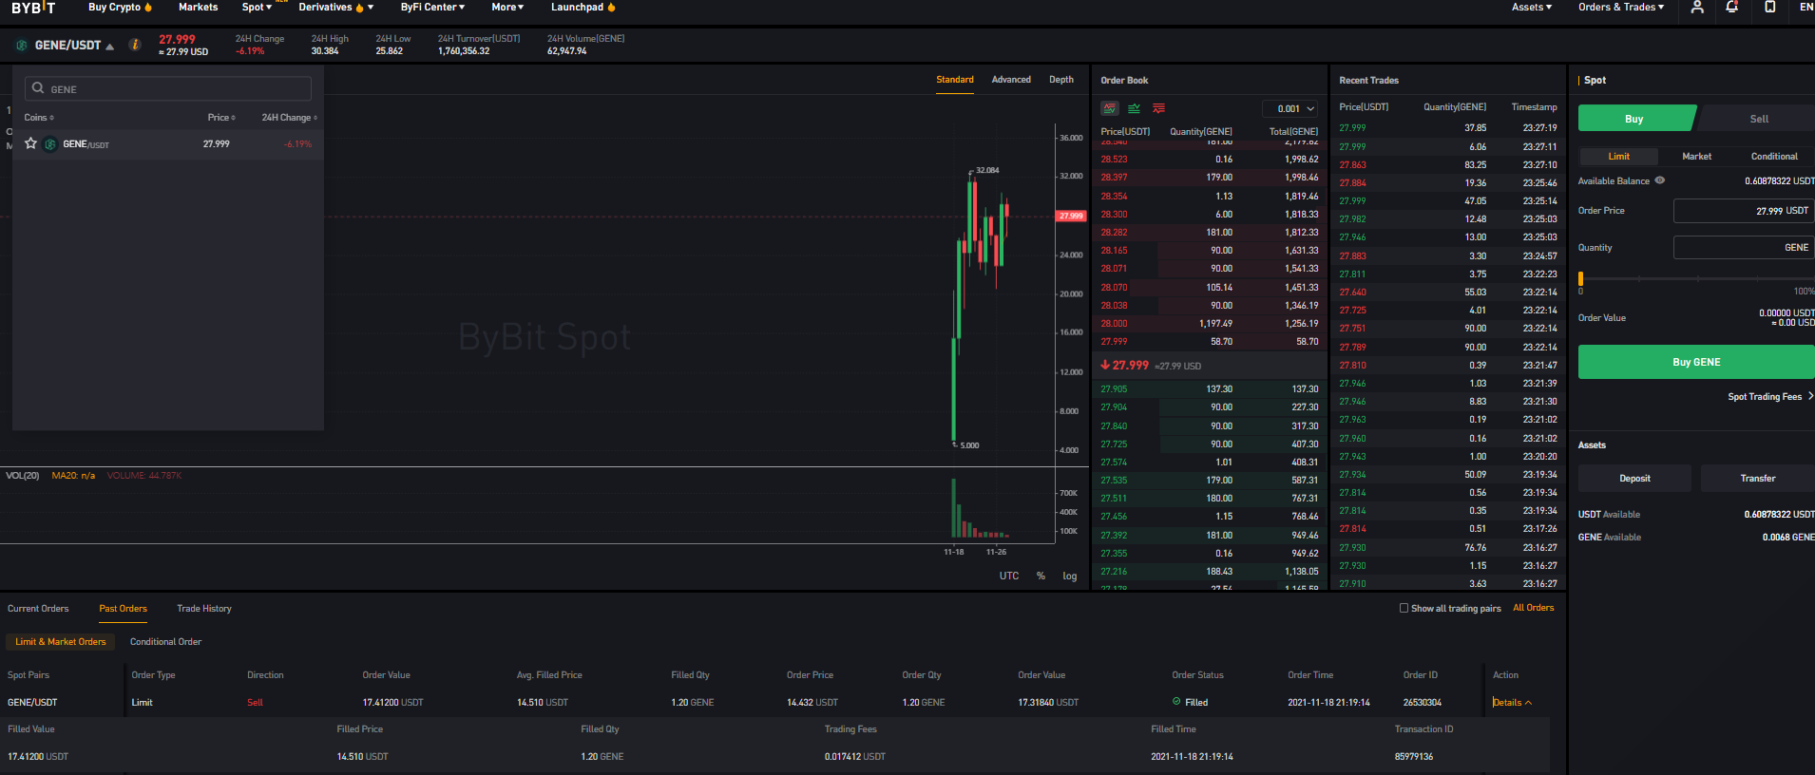
Task: Click the quantity percentage slider handle
Action: pyautogui.click(x=1580, y=279)
